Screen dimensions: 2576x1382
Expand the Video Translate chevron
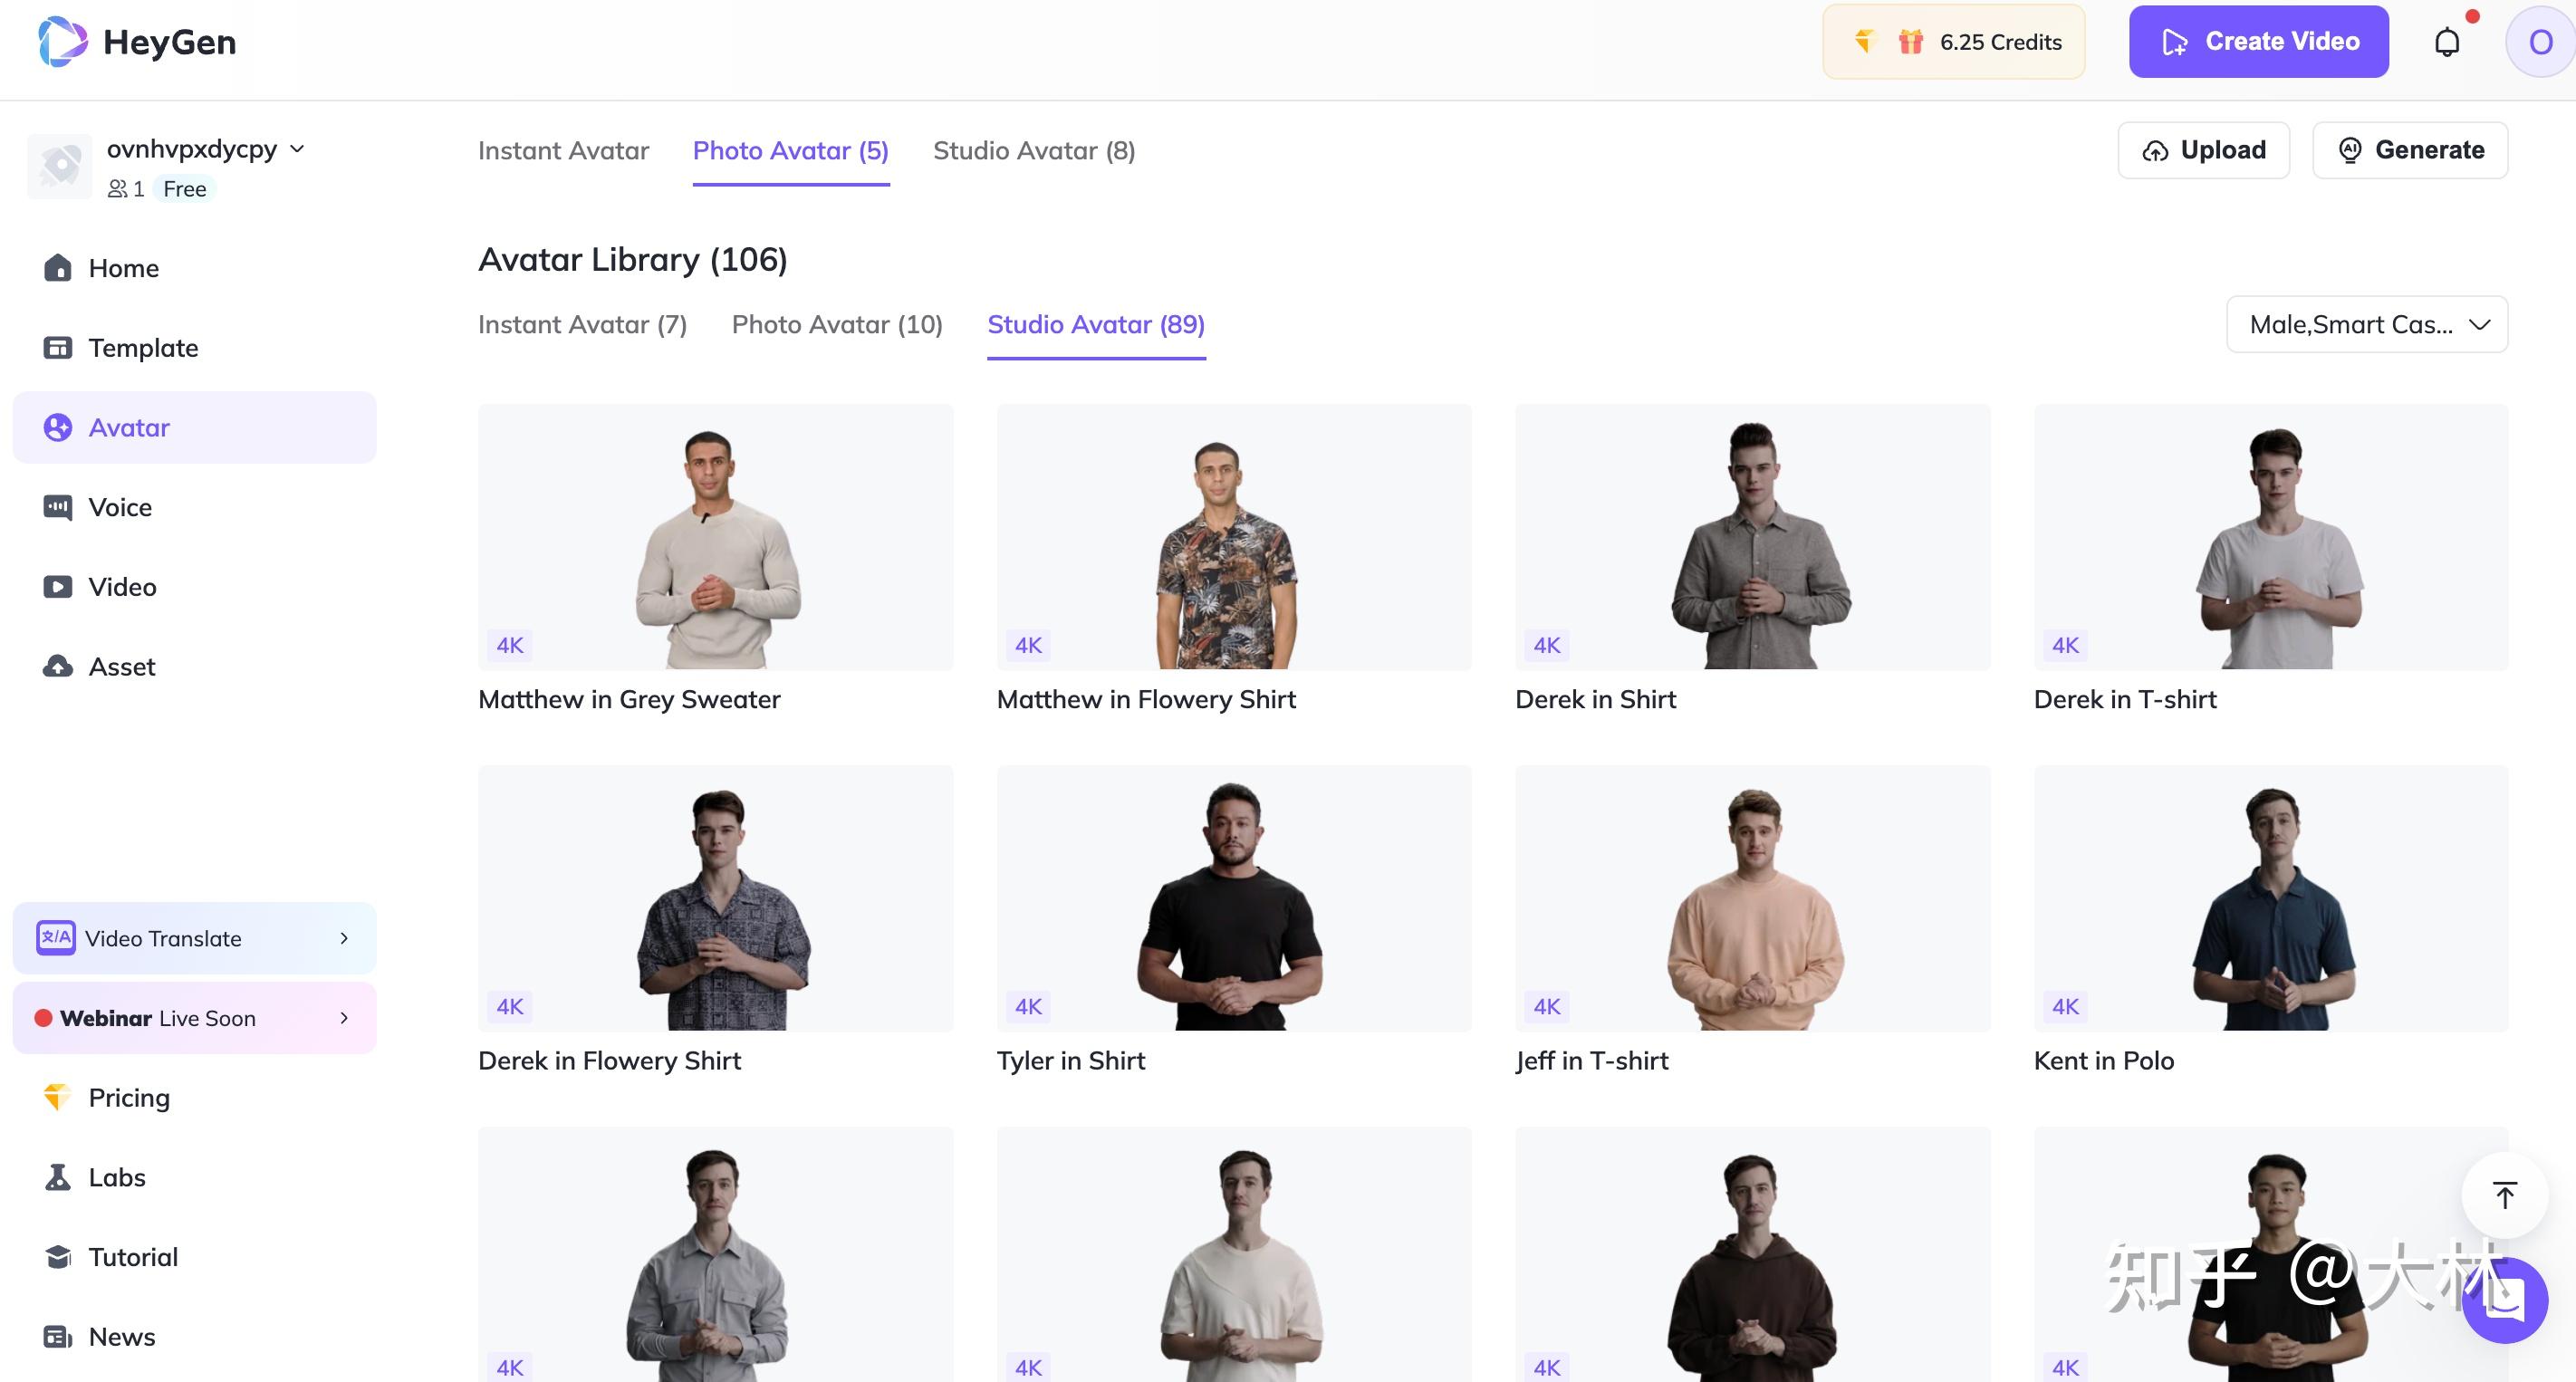point(344,938)
